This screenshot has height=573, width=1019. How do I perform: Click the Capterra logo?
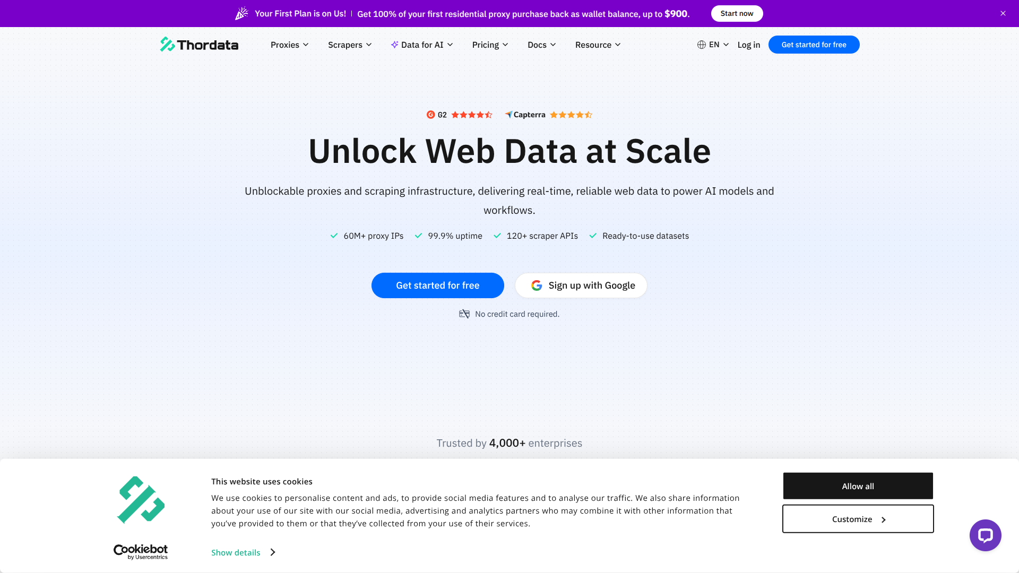(x=525, y=115)
